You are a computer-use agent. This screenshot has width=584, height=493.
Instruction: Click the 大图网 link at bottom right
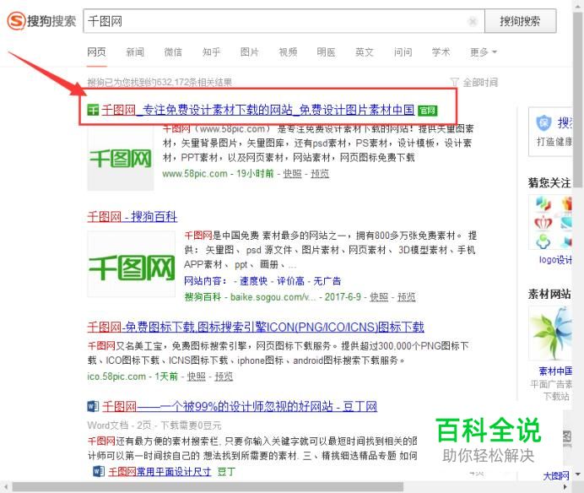pos(556,476)
